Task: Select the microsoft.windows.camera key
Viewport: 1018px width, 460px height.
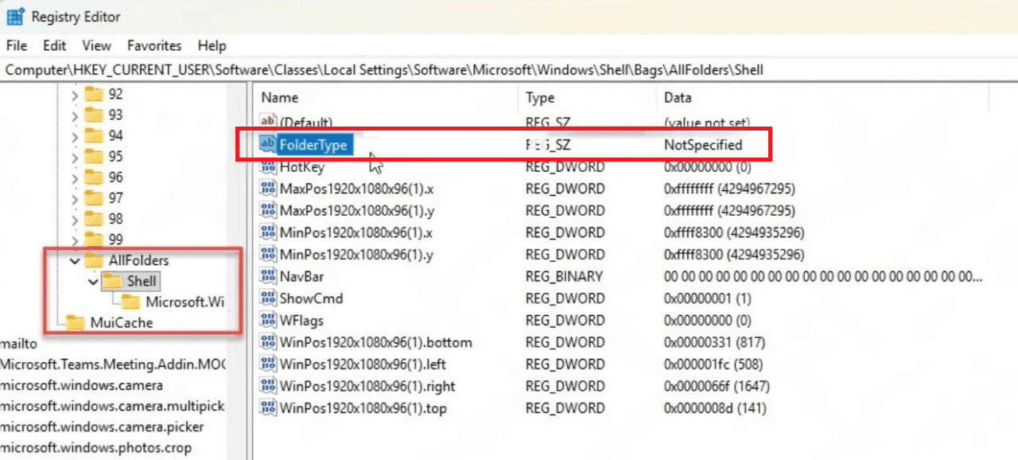Action: (81, 385)
